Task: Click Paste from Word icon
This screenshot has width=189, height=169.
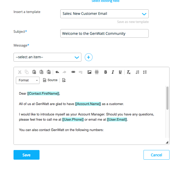Action: (49, 72)
